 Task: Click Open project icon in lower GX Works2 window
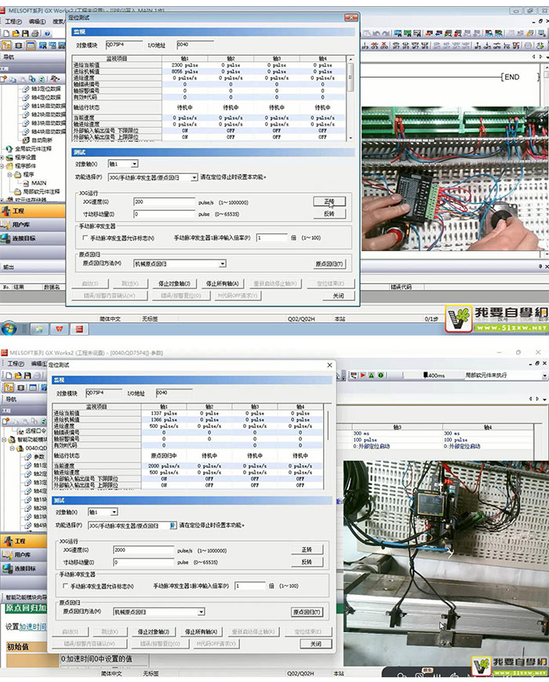[x=18, y=375]
